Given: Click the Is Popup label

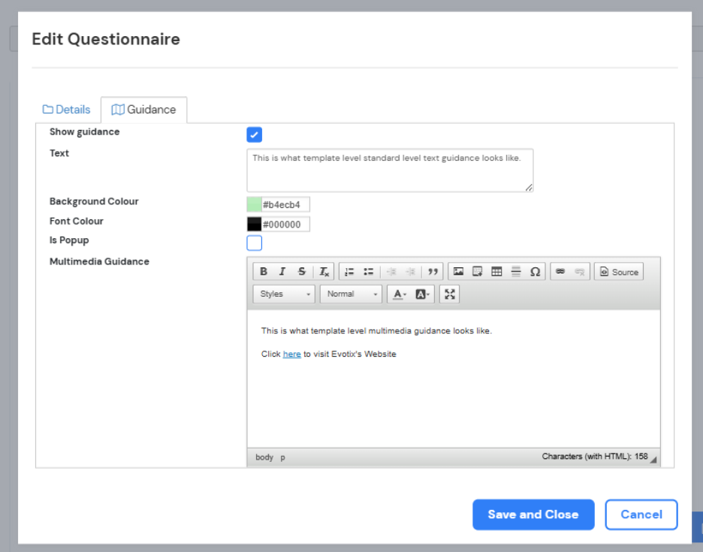Looking at the screenshot, I should pyautogui.click(x=69, y=240).
